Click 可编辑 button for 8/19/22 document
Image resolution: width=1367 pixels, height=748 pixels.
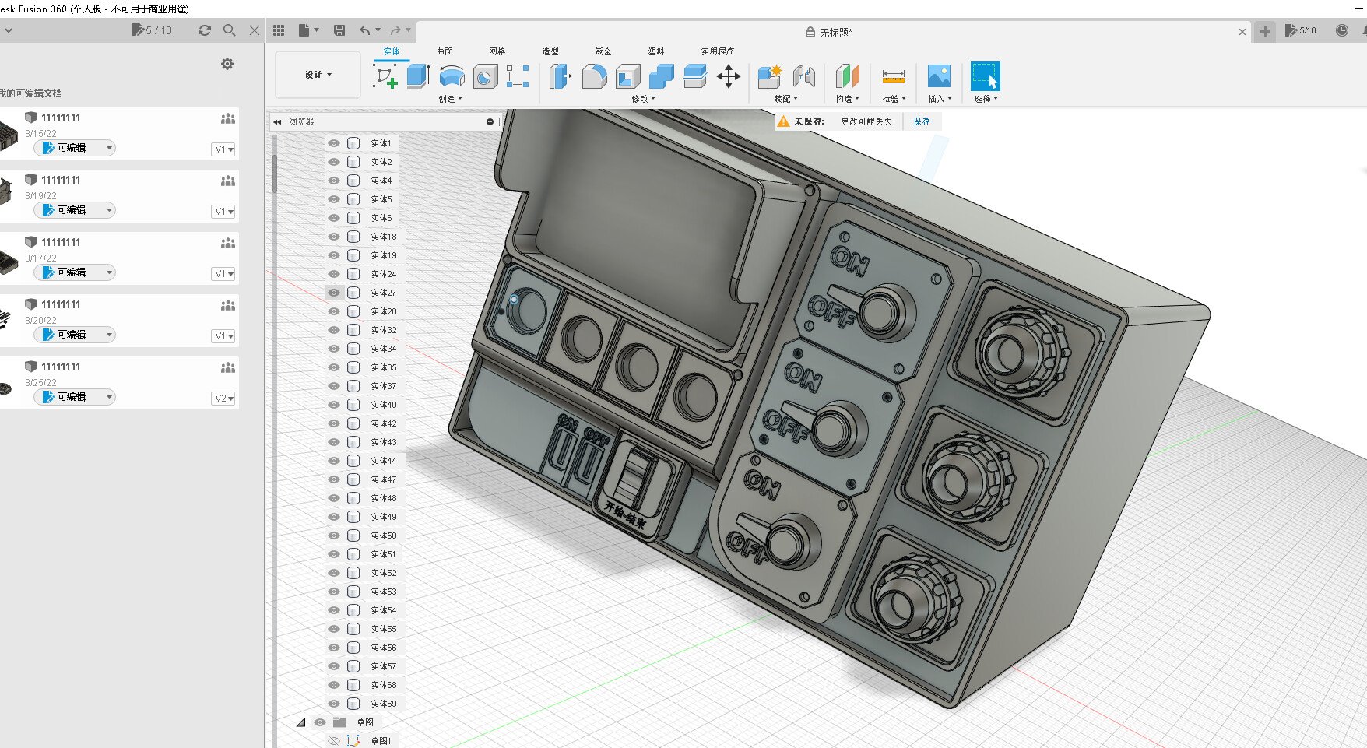pos(75,210)
